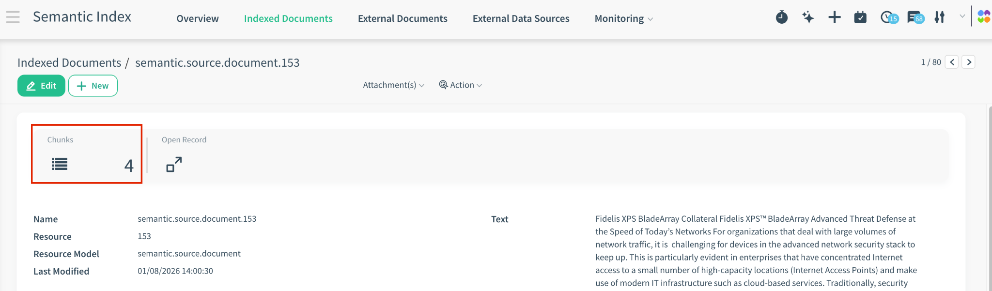This screenshot has height=291, width=992.
Task: Go to the next record arrow
Action: (968, 62)
